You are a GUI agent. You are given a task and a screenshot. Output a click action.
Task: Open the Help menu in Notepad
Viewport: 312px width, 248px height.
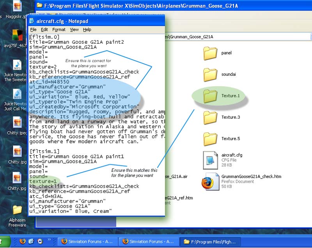tap(87, 30)
